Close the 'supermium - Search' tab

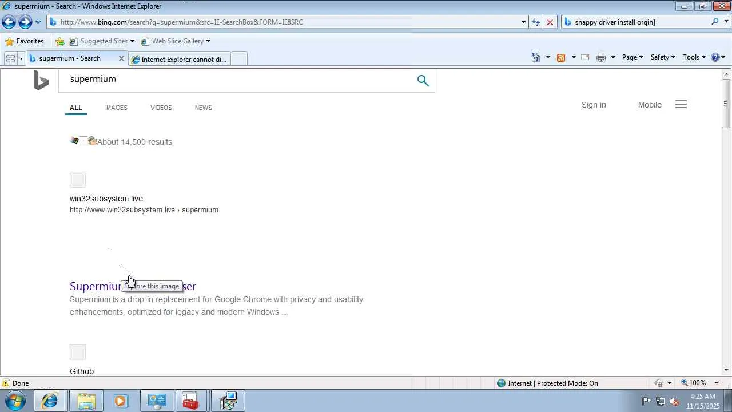(x=121, y=58)
